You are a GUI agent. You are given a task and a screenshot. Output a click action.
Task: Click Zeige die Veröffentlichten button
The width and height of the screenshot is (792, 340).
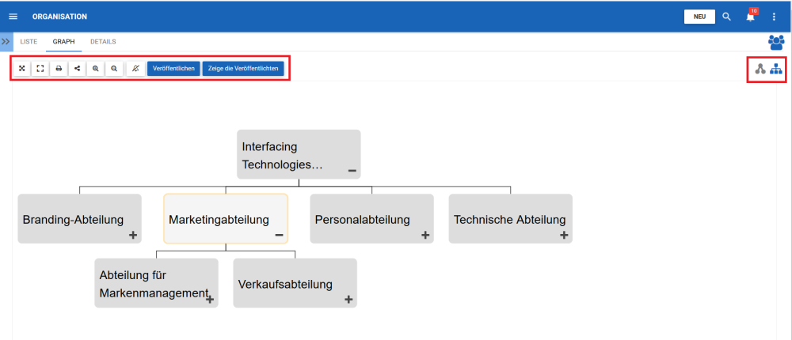coord(242,69)
